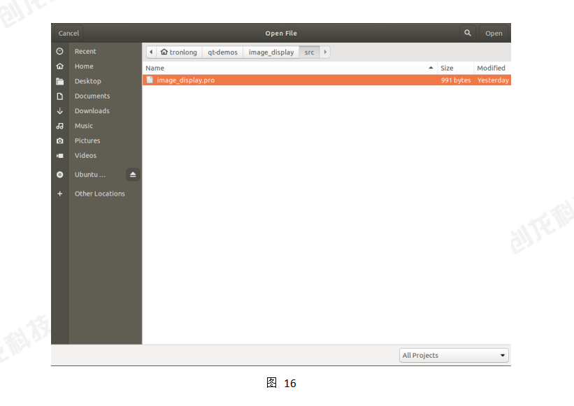Click the Home house icon in sidebar
The width and height of the screenshot is (574, 406).
pos(59,66)
